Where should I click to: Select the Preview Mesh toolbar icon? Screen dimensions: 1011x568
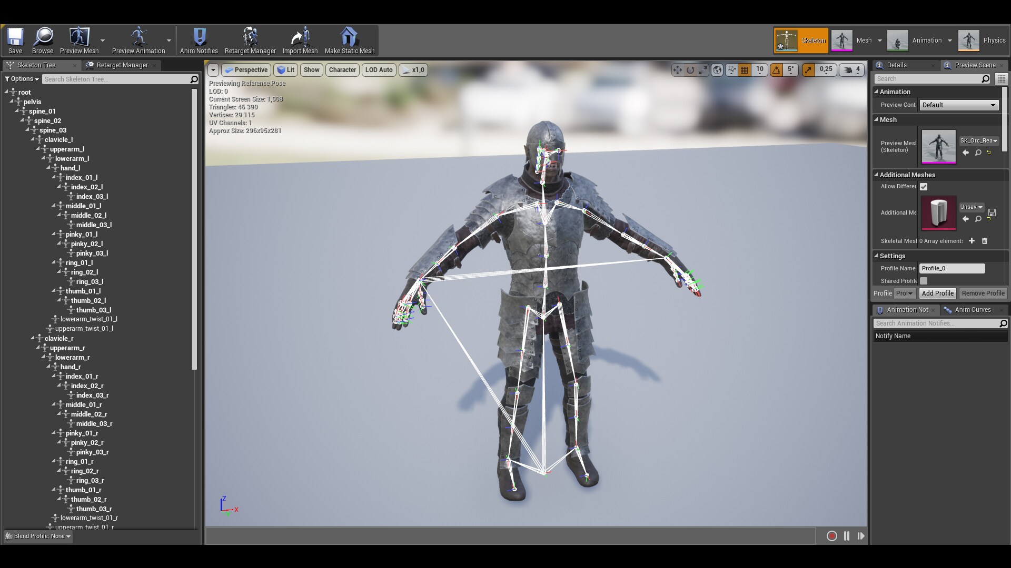point(78,40)
